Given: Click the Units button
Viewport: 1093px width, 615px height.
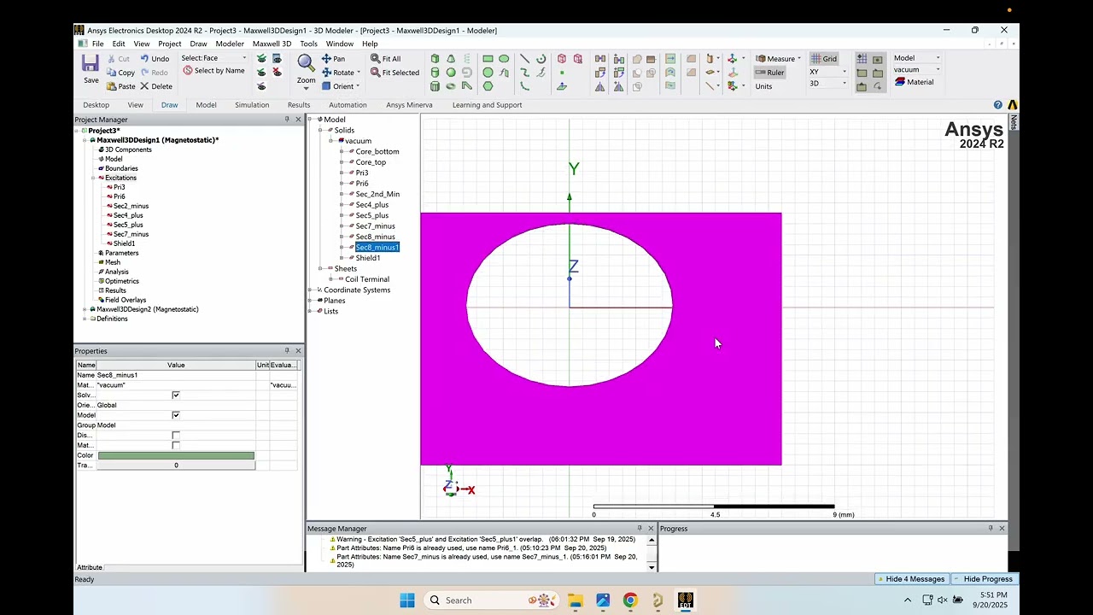Looking at the screenshot, I should [763, 86].
